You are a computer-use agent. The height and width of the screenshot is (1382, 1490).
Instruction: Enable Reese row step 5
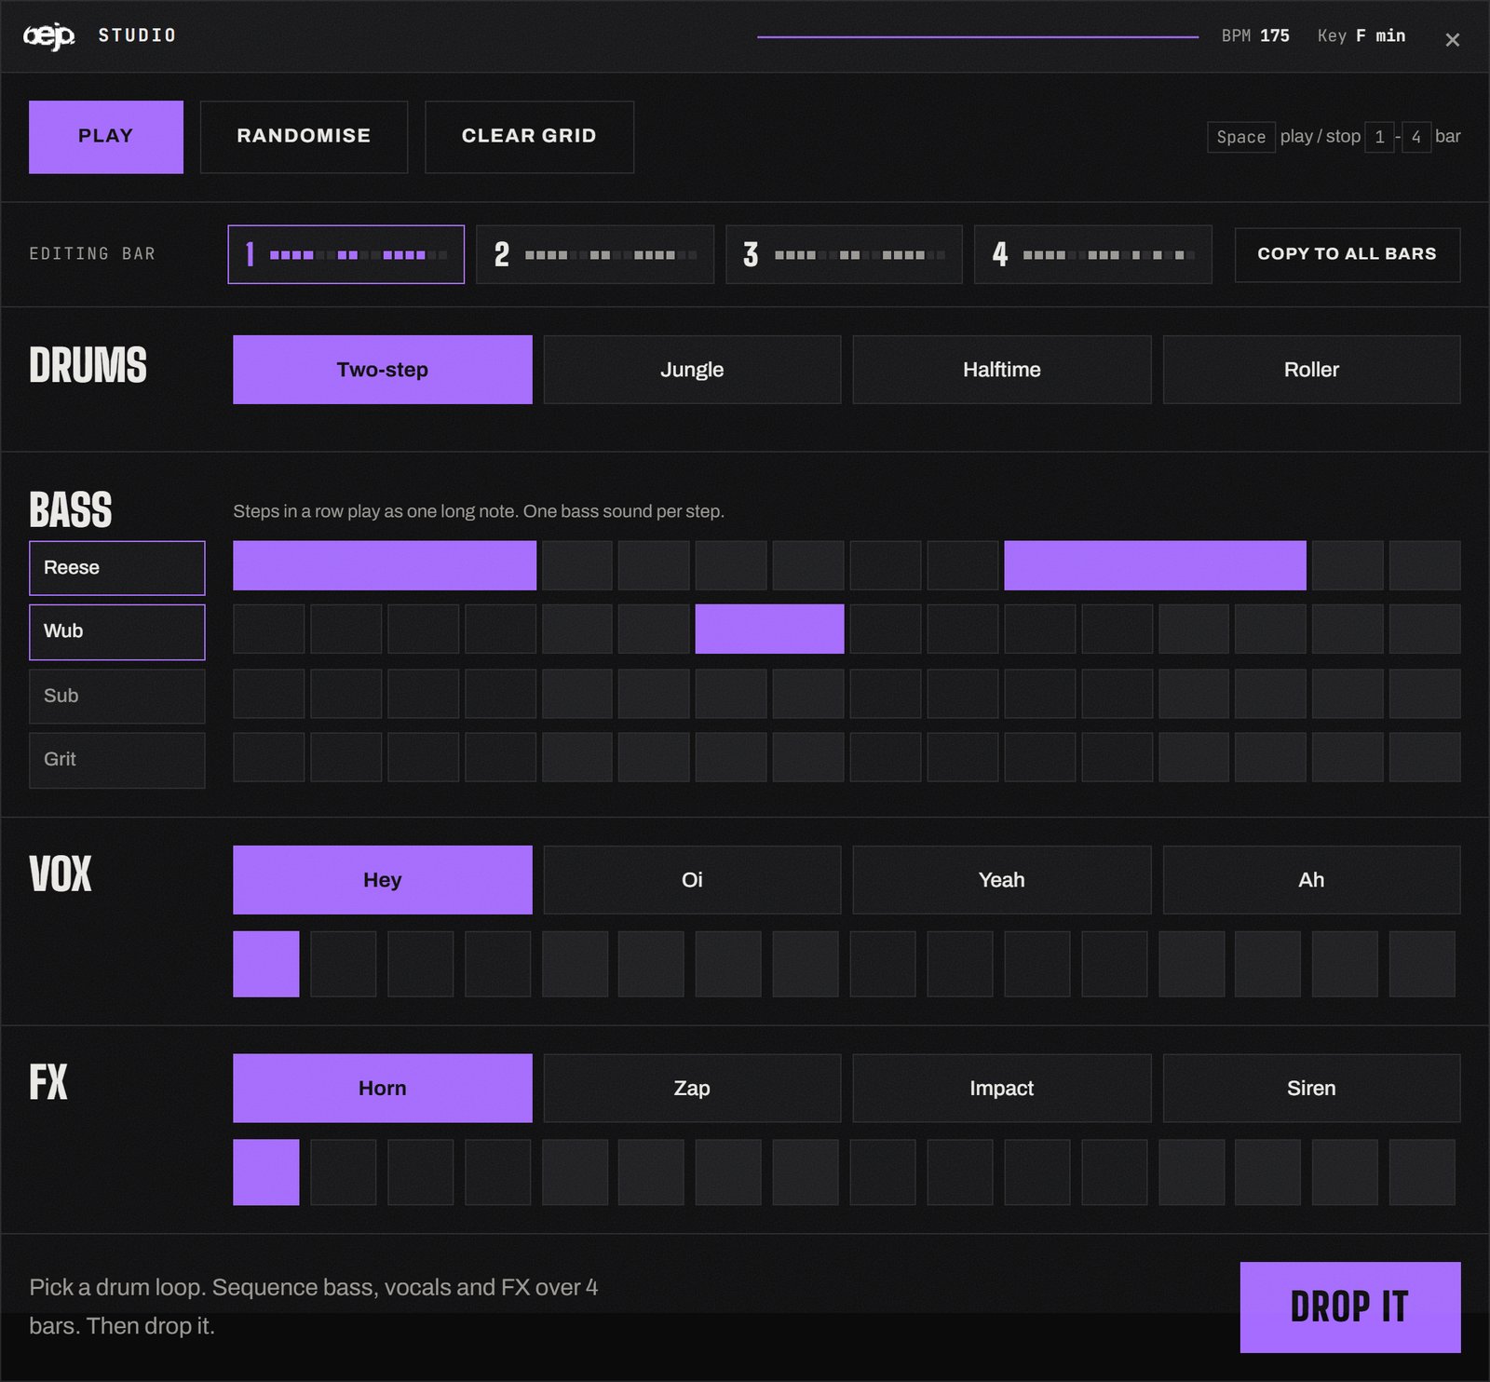point(577,565)
